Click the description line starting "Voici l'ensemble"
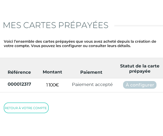Screen dimensions: 163x136 (x=80, y=41)
